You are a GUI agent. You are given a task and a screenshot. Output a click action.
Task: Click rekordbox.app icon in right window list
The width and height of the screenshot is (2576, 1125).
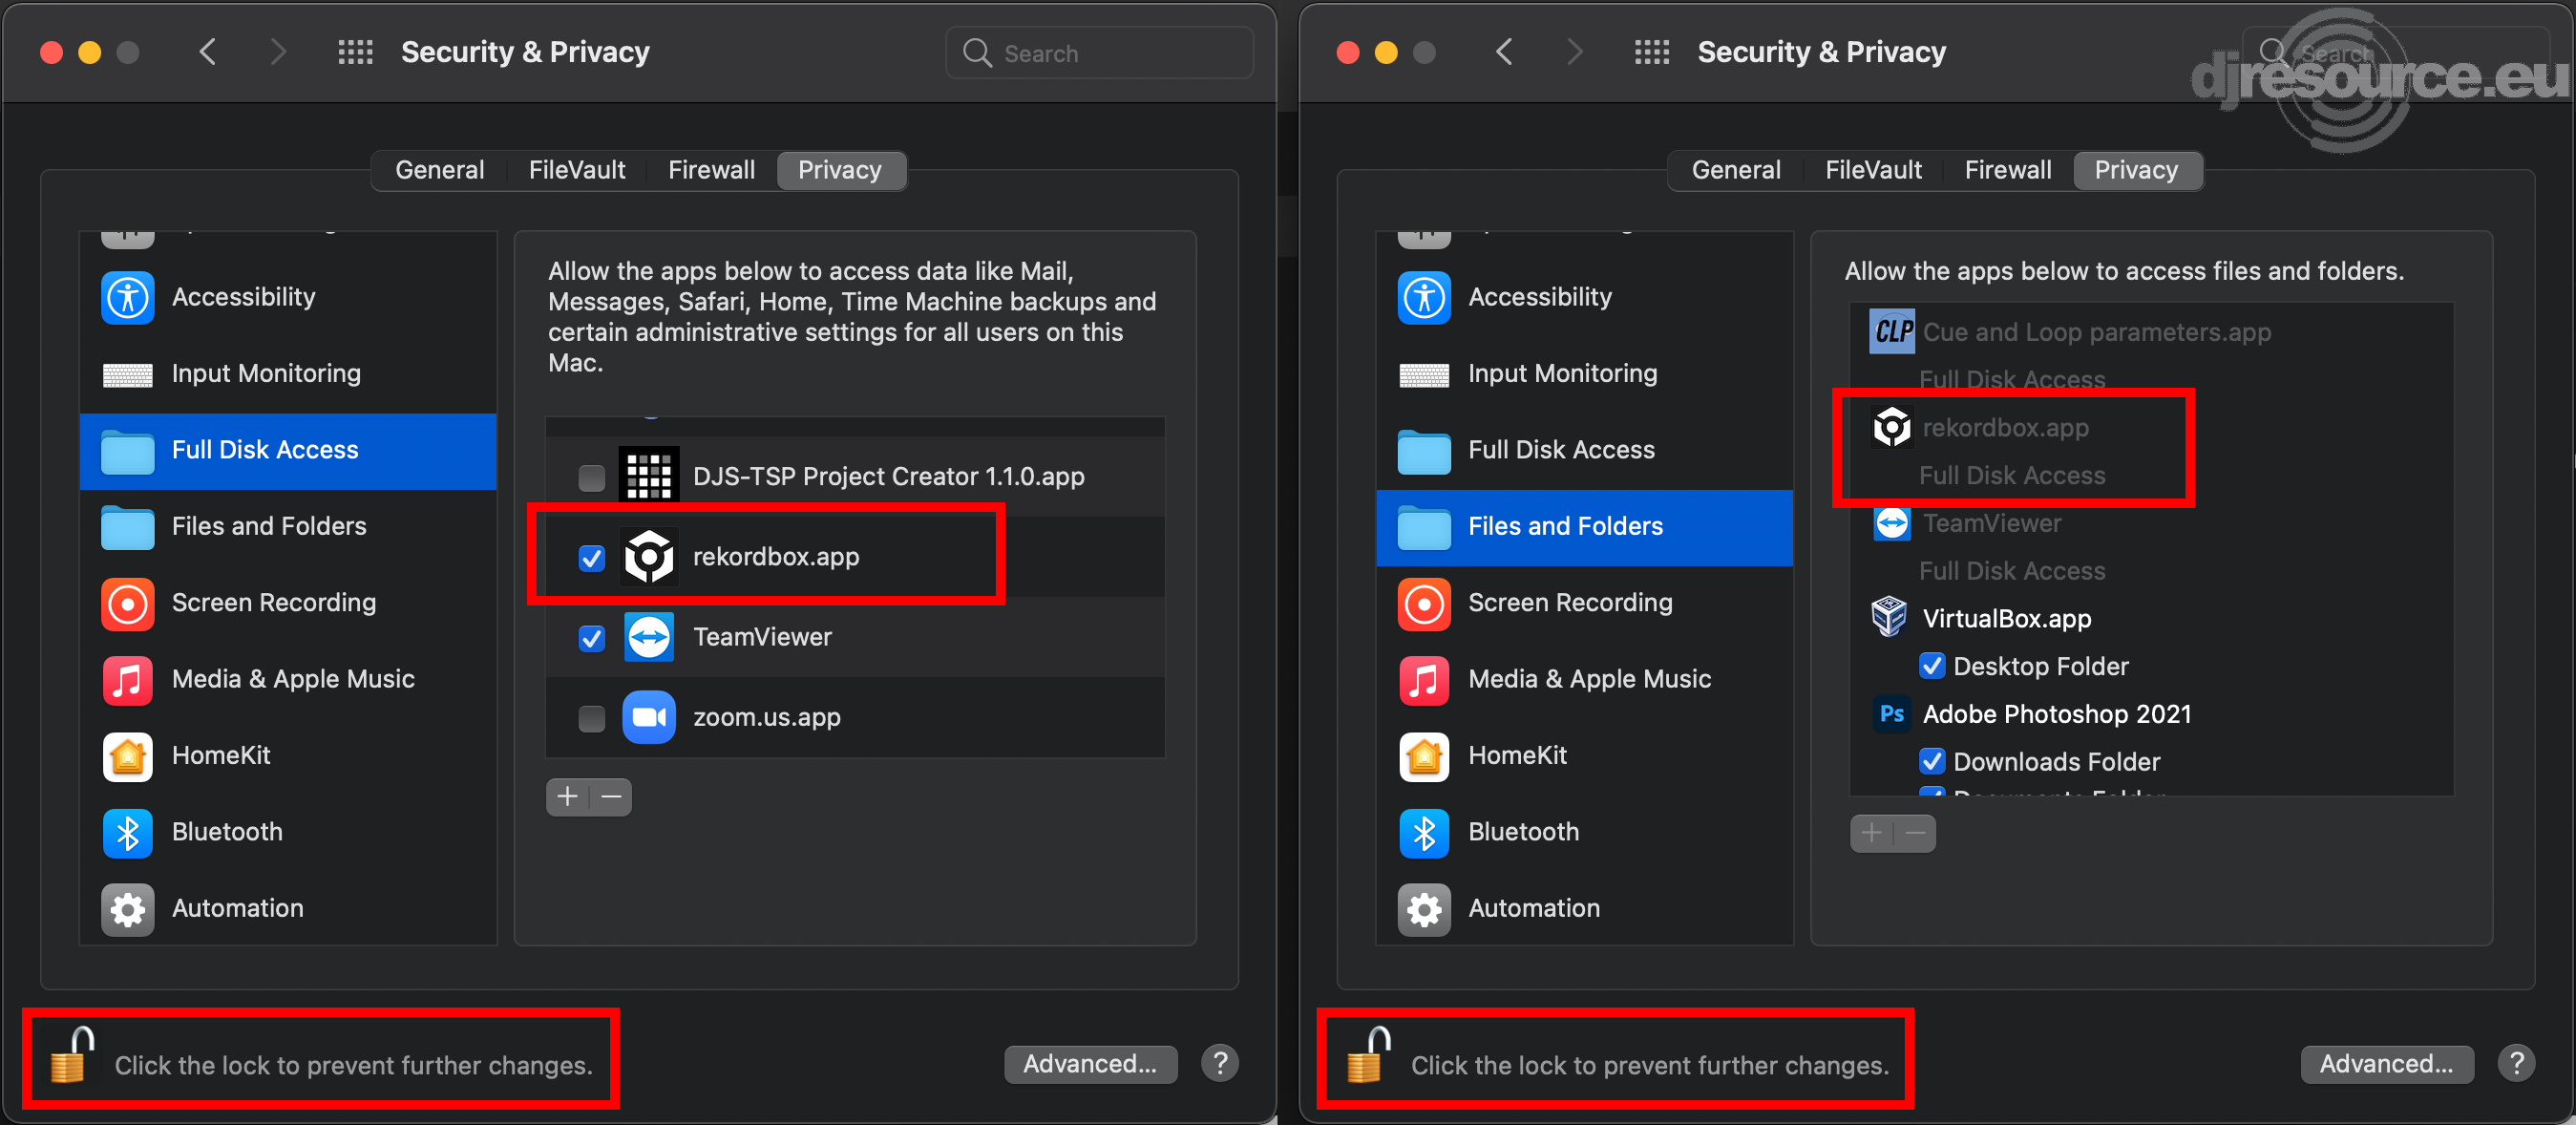1891,427
